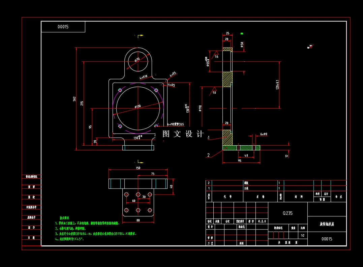Click the 立板 part name in parts list
Image resolution: width=363 pixels, height=267 pixels.
coord(246,188)
